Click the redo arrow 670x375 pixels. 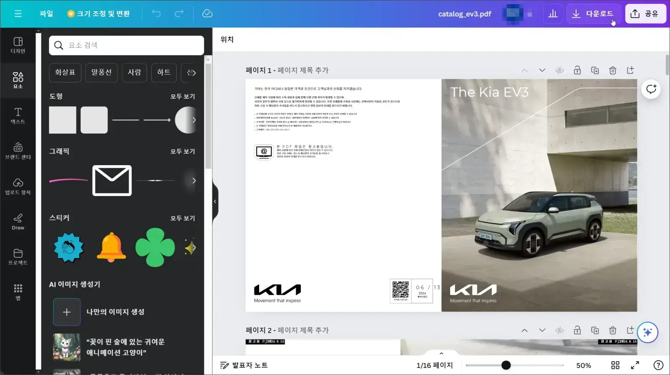(x=179, y=14)
